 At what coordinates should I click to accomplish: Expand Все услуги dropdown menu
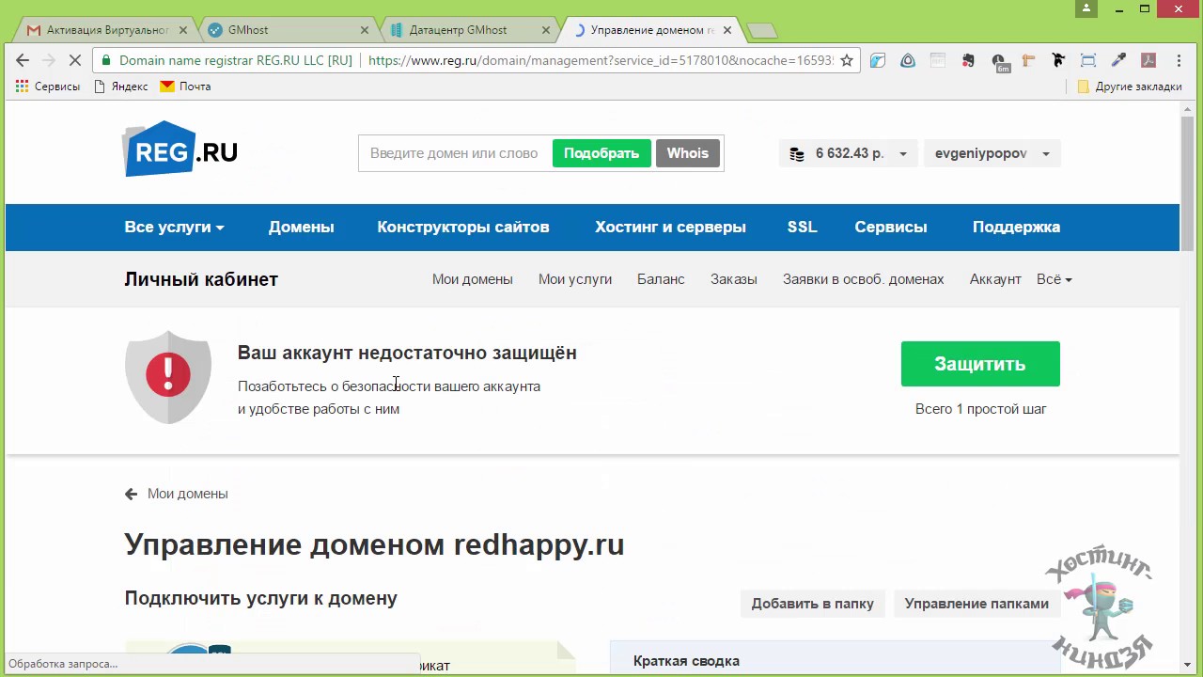click(174, 228)
